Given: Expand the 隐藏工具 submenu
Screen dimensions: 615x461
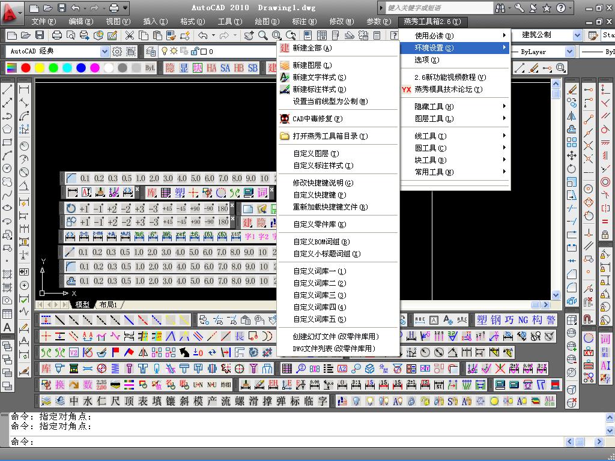Looking at the screenshot, I should 455,107.
